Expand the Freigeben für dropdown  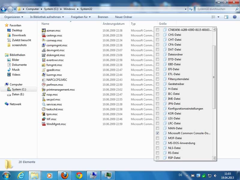(x=81, y=17)
